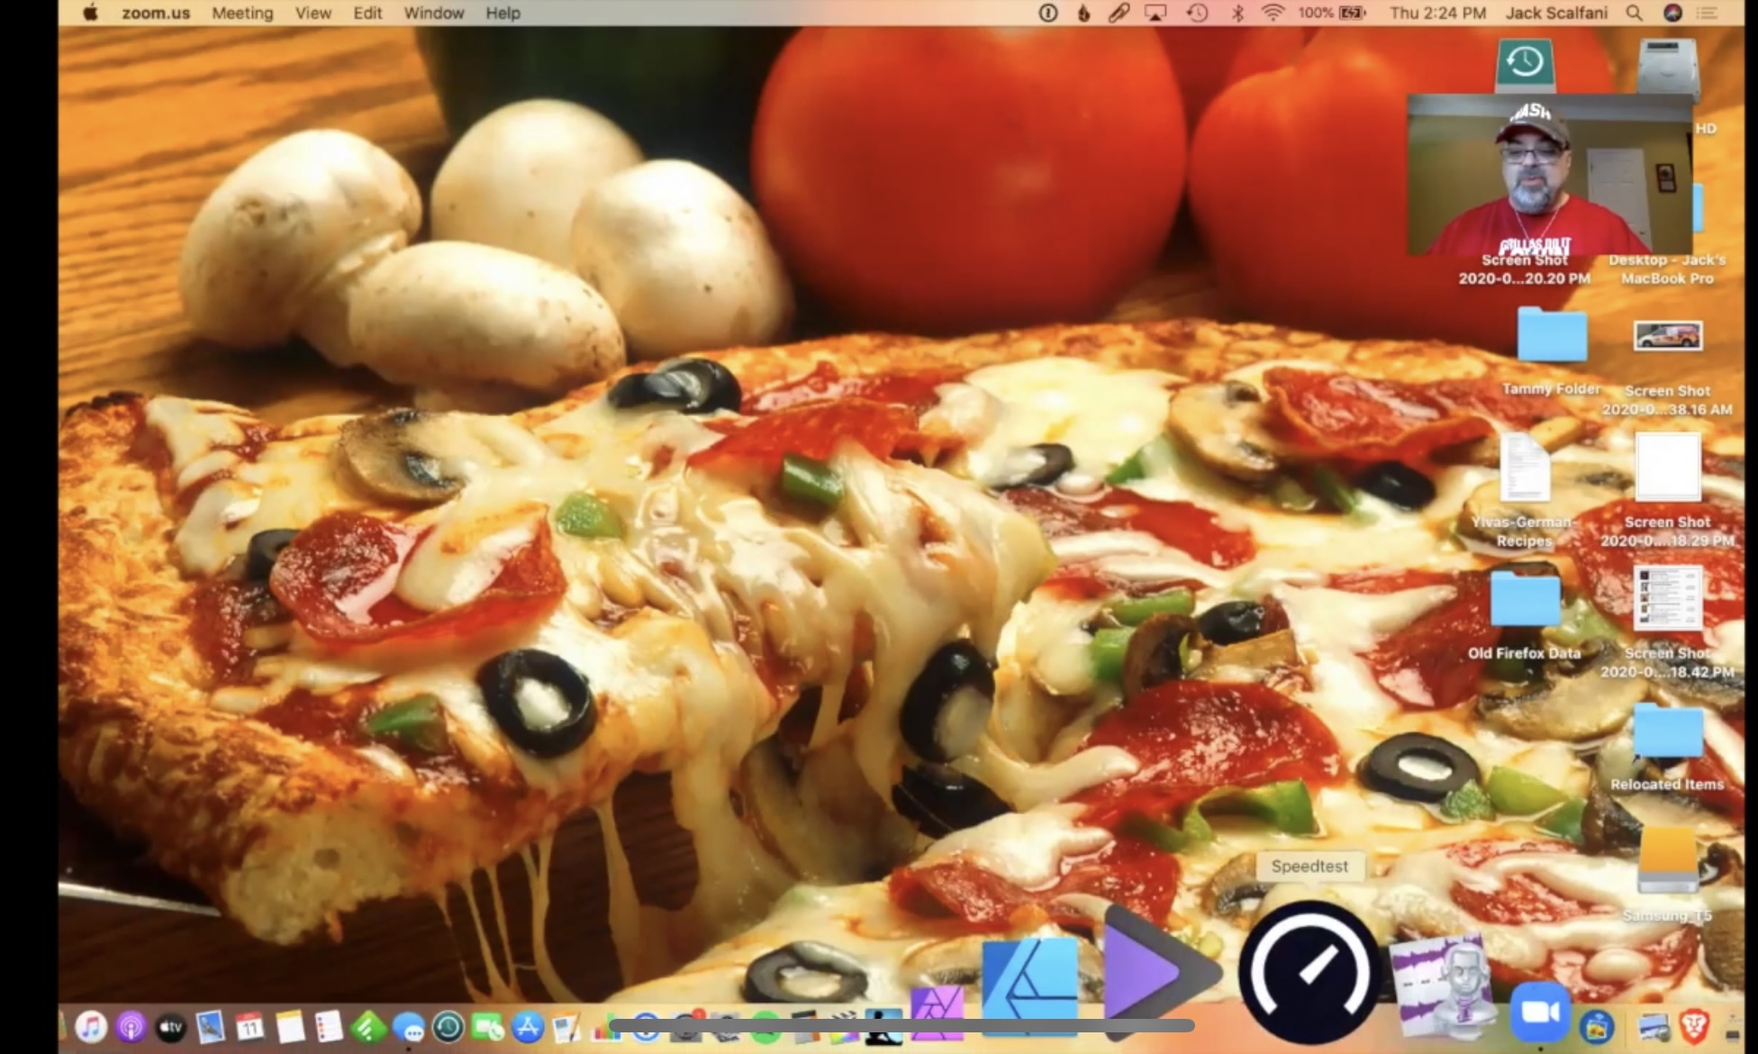Open the Brave browser lion icon
Screen dimensions: 1758x1054
point(1693,1025)
